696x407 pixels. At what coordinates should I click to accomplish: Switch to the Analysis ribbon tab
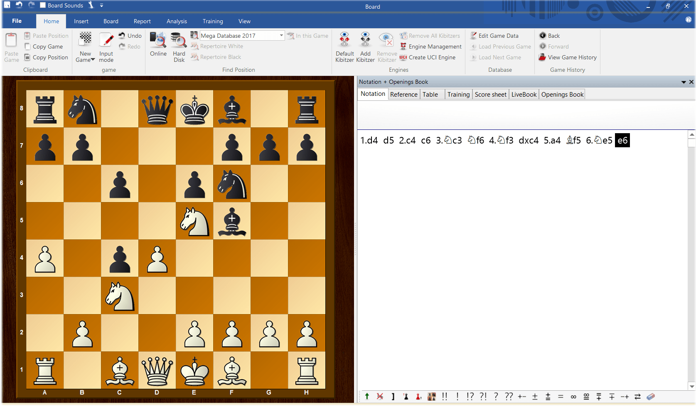coord(176,21)
